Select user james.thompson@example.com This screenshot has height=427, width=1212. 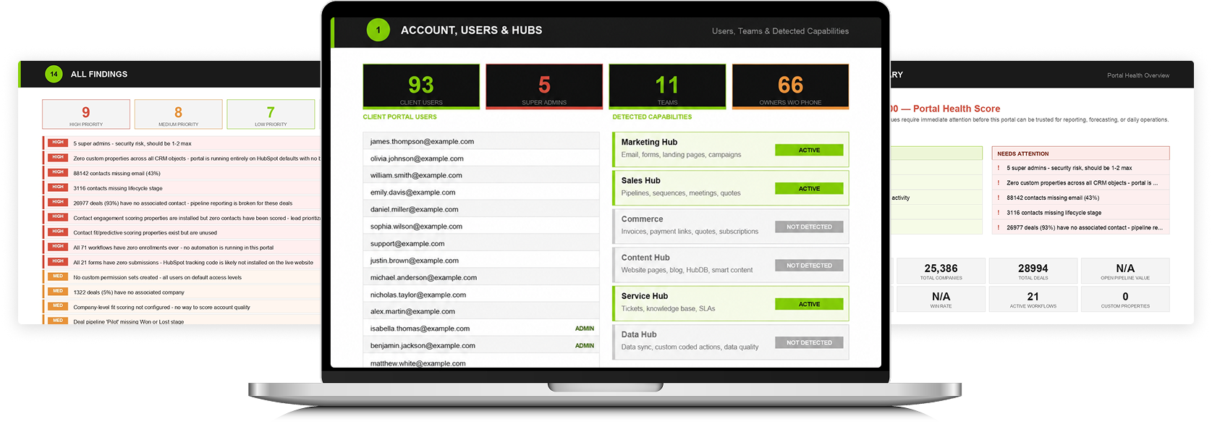click(x=481, y=141)
